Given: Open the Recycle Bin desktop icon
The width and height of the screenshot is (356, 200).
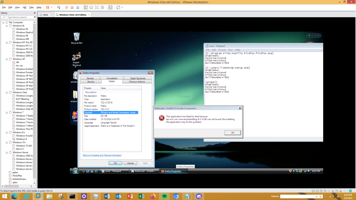Looking at the screenshot, I should pos(77,38).
